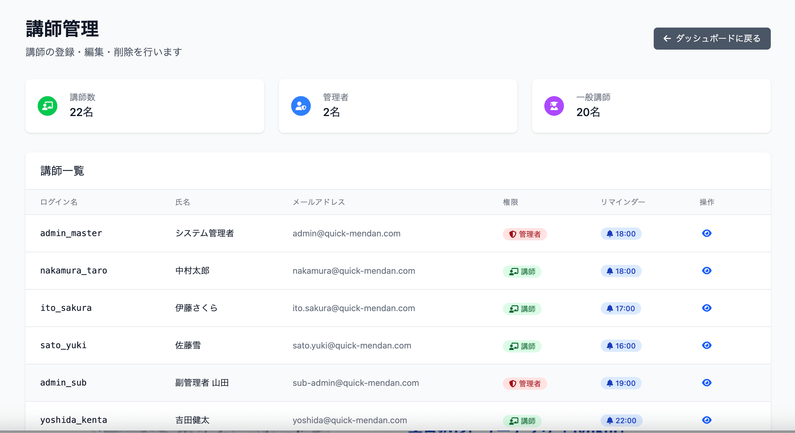
Task: Click the 講師 role badge for nakamura_taro
Action: [x=522, y=271]
